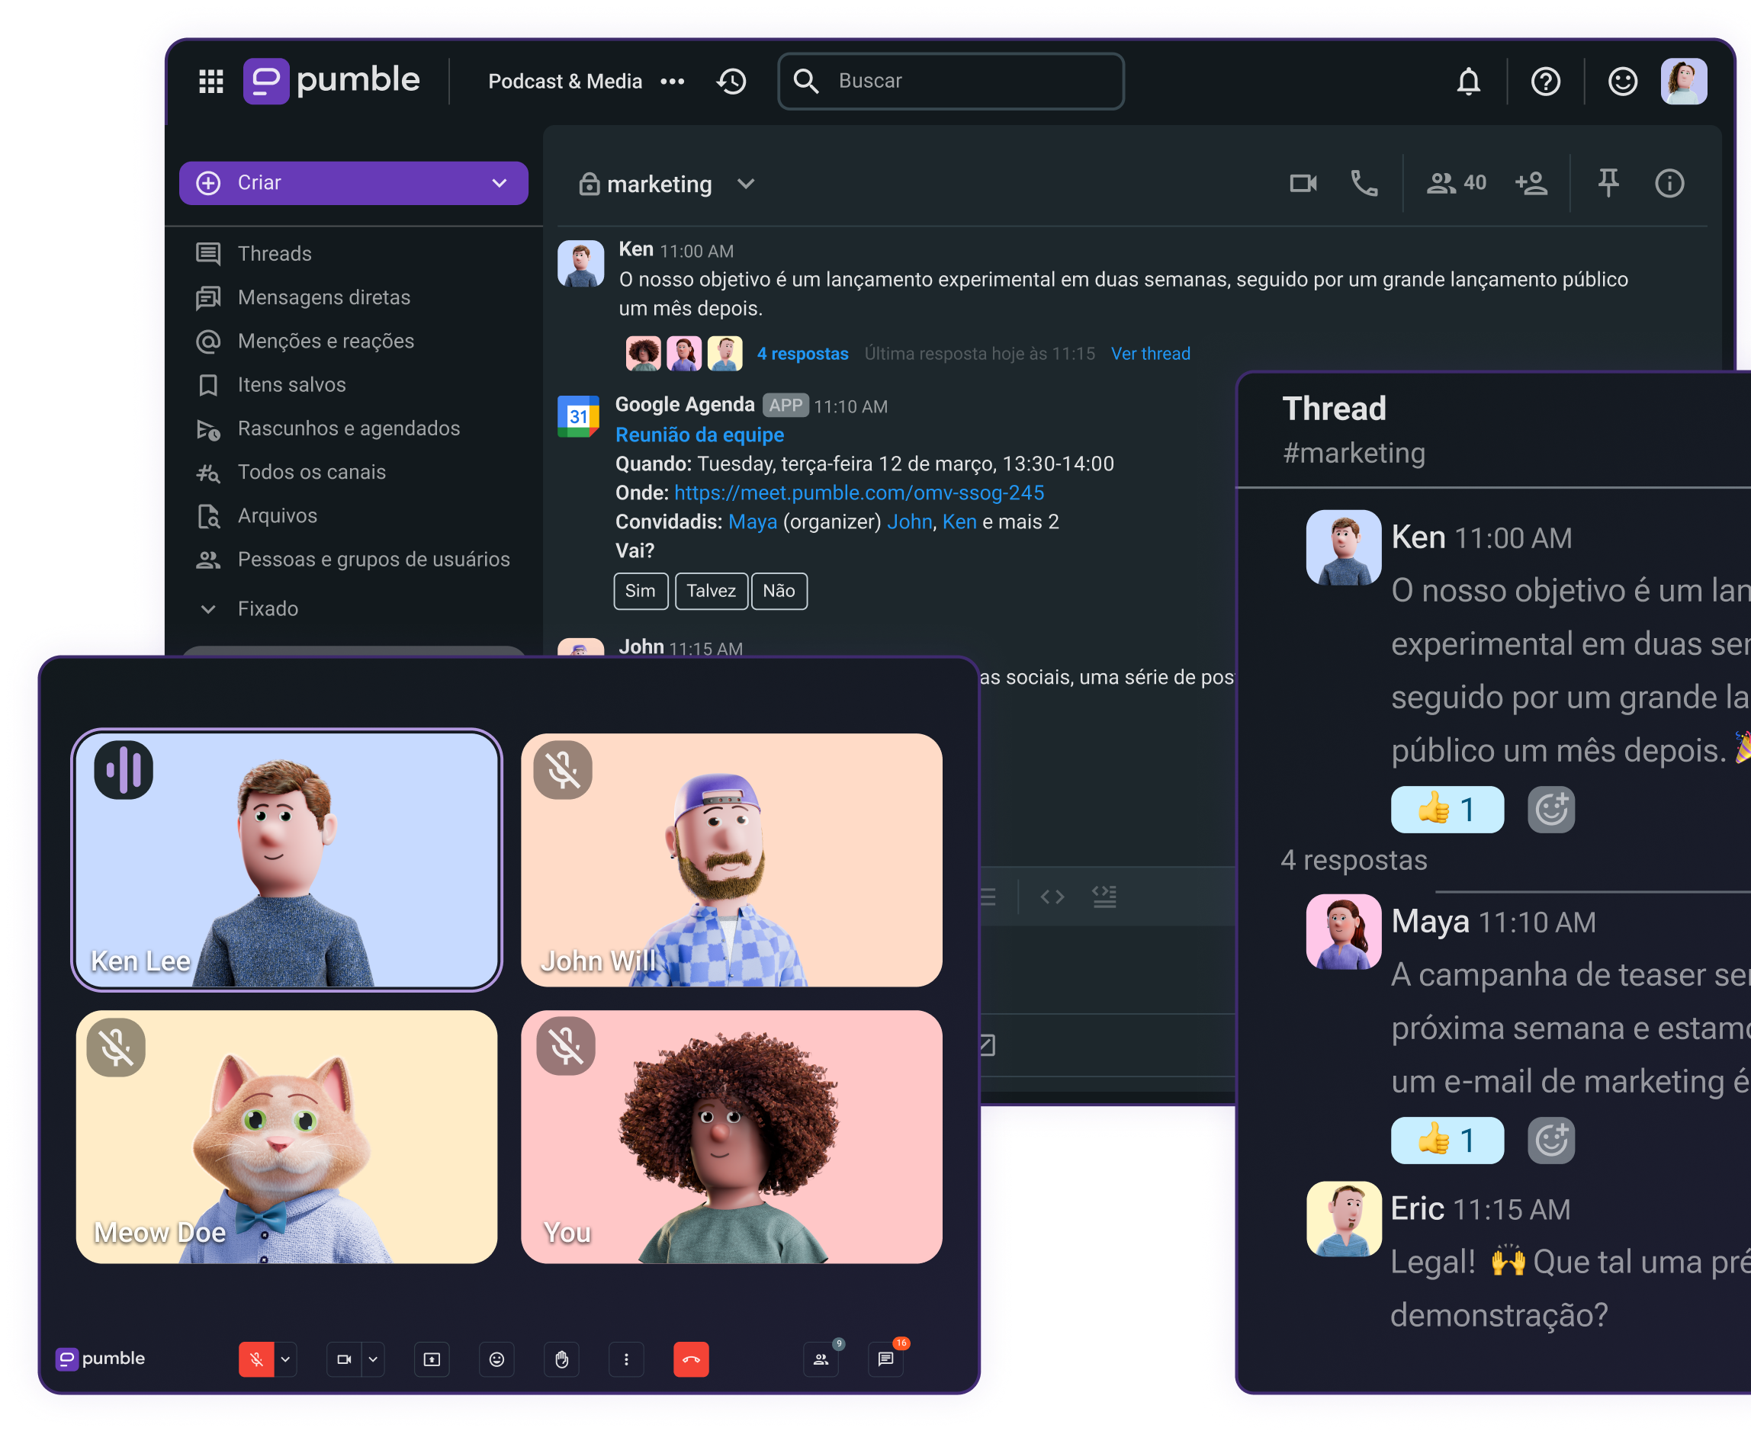This screenshot has width=1751, height=1447.
Task: Open channel info icon
Action: tap(1669, 184)
